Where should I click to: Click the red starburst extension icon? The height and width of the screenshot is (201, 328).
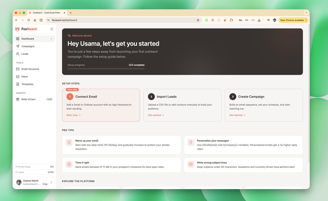pyautogui.click(x=213, y=20)
